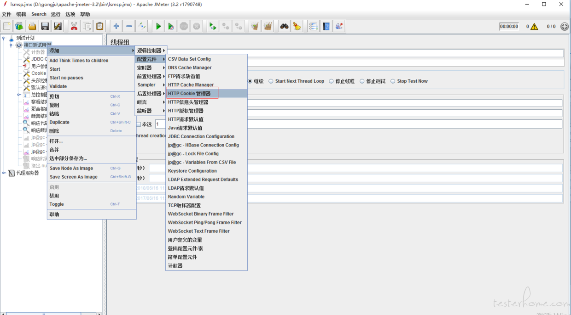Open the Templates toolbar icon

[x=19, y=26]
